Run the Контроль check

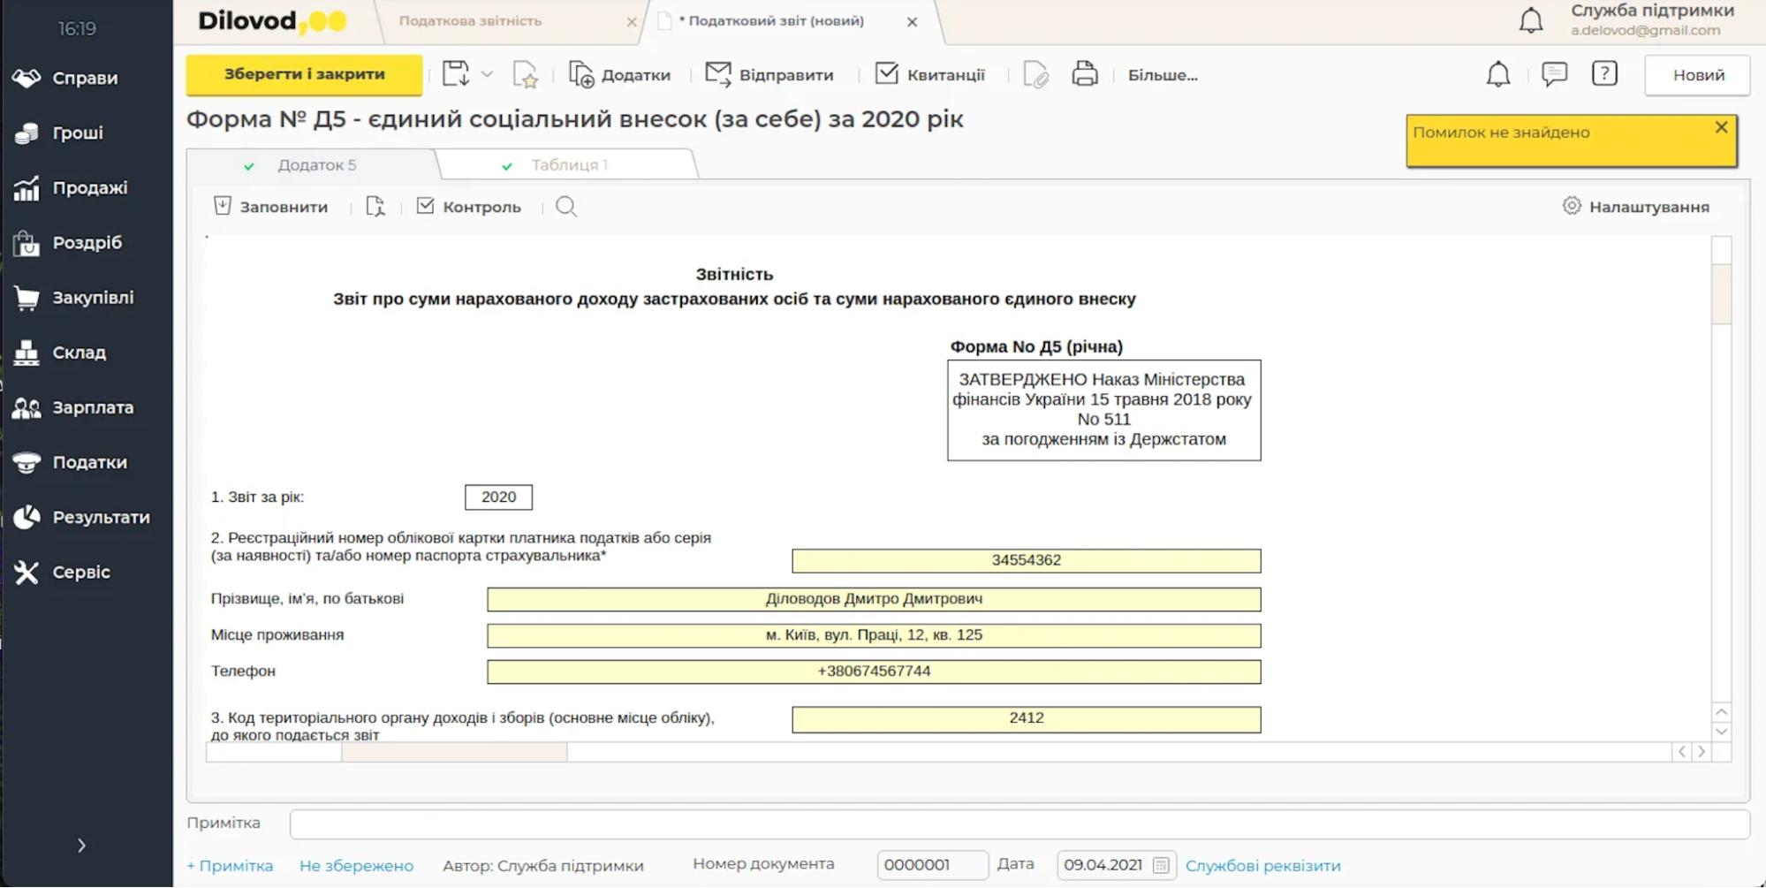coord(469,207)
